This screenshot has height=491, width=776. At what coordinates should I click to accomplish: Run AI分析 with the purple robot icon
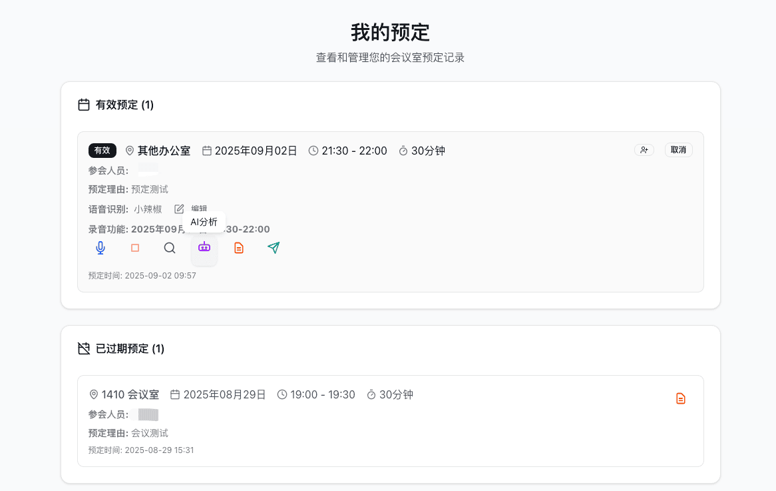point(204,247)
